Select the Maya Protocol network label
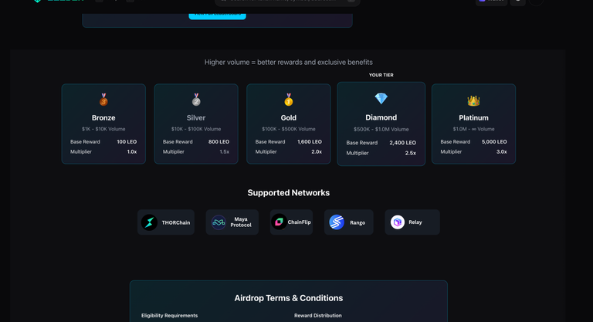 (241, 222)
